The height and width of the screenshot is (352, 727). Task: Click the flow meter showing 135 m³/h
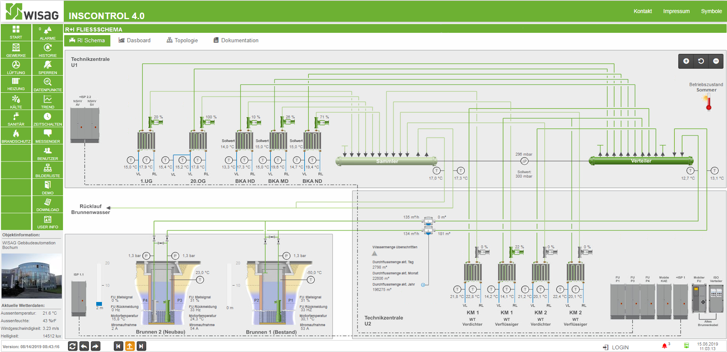pos(428,221)
